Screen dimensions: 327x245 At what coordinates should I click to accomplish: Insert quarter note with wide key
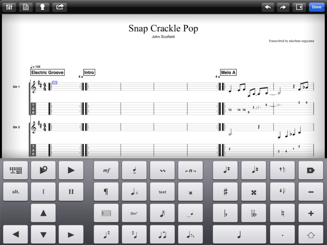click(x=239, y=234)
